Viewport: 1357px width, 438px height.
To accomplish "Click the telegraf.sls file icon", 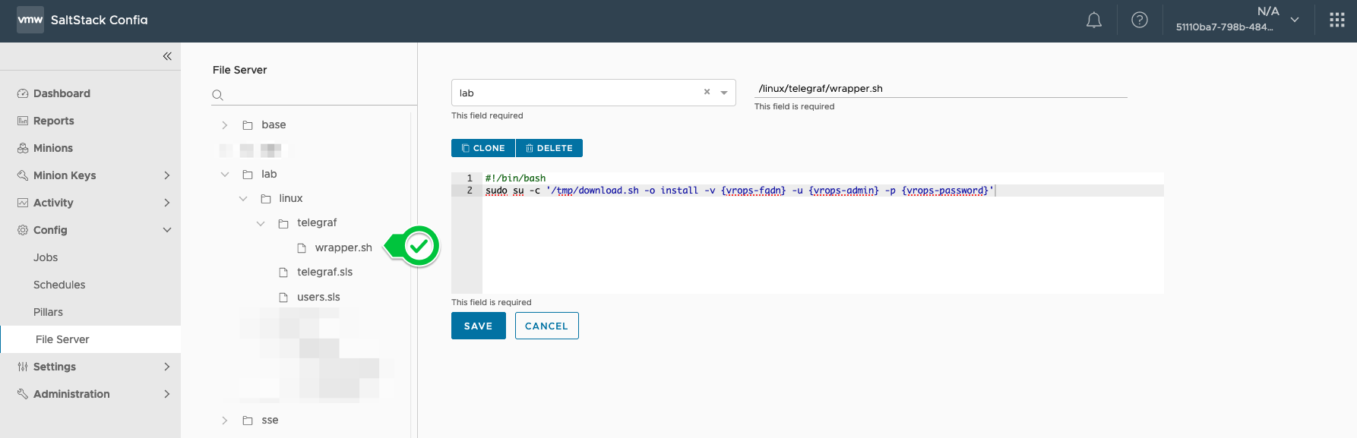I will (283, 273).
